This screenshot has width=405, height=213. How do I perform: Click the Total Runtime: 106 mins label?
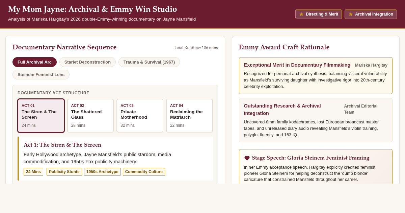pos(196,48)
